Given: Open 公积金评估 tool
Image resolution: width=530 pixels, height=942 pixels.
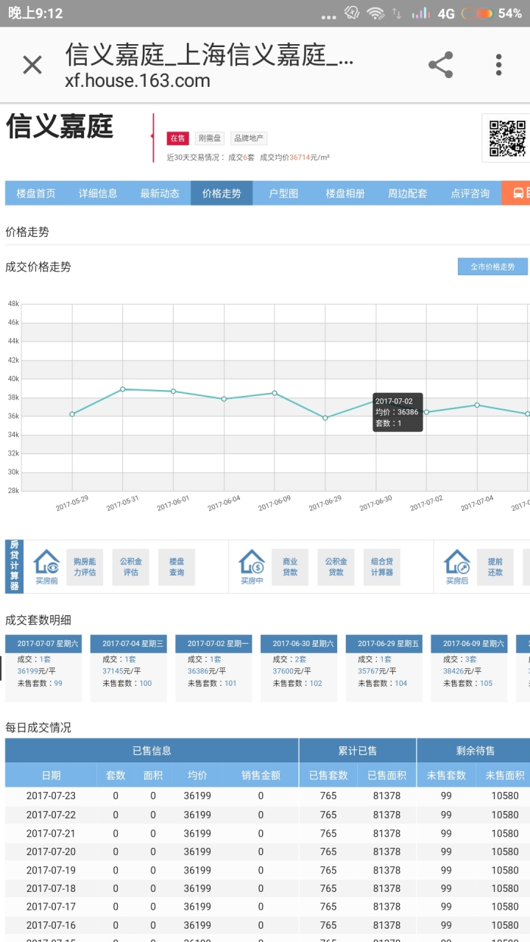Looking at the screenshot, I should (x=130, y=567).
